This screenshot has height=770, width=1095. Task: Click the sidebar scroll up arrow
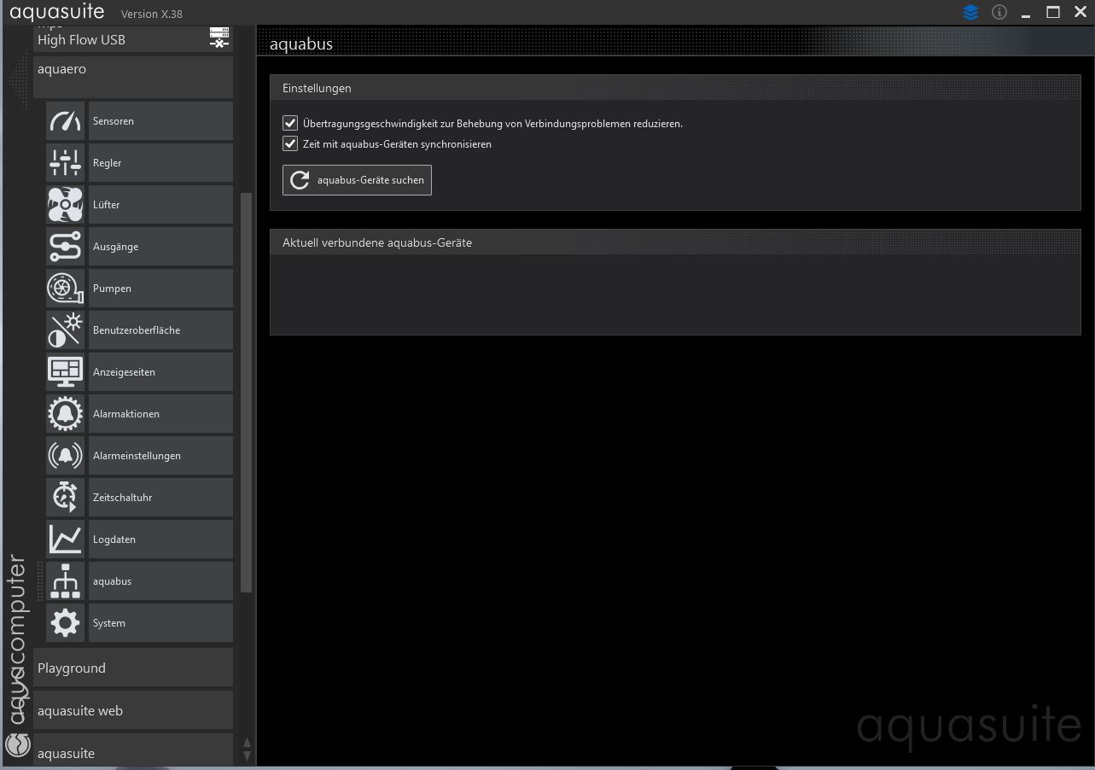click(x=248, y=743)
